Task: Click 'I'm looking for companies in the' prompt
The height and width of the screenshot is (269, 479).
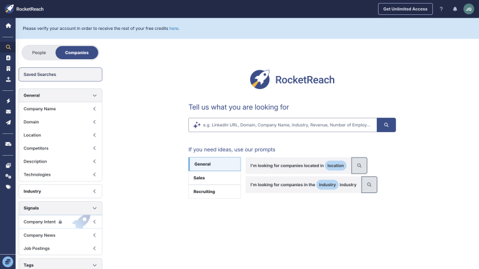Action: tap(283, 185)
